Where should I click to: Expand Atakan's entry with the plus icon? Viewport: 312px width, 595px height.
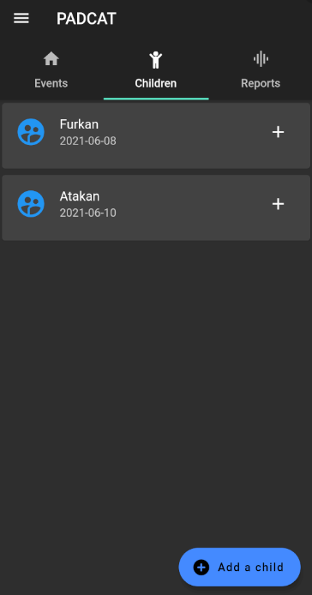tap(279, 204)
